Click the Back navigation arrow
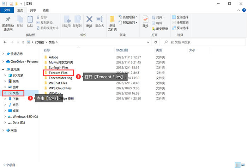The height and width of the screenshot is (168, 247). [x=5, y=42]
